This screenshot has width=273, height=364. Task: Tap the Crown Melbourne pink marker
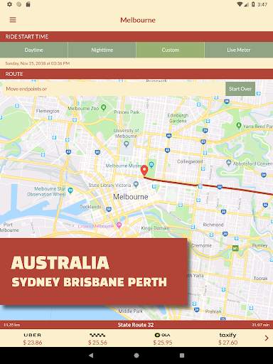(119, 225)
